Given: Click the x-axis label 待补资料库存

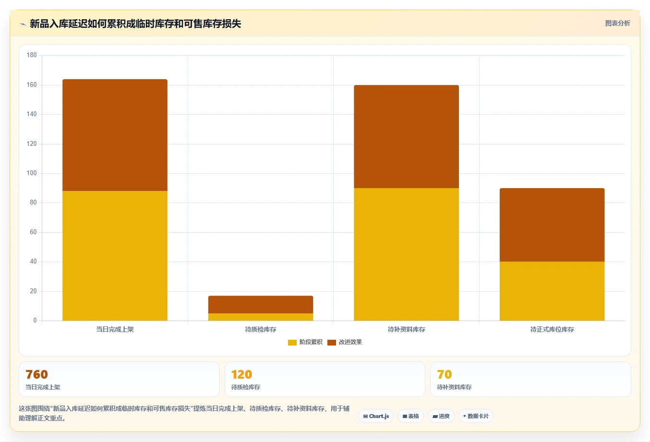Looking at the screenshot, I should [x=406, y=329].
